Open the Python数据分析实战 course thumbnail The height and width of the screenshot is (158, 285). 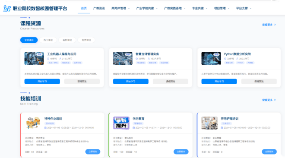coord(211,58)
